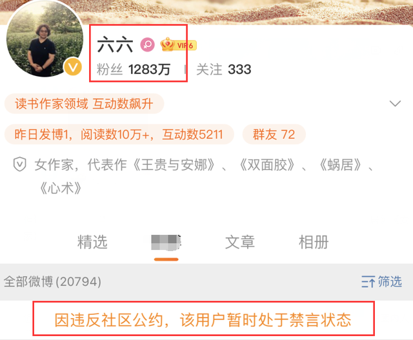
Task: Tap the 读书作家领域 互动数飙升 tag
Action: (85, 104)
